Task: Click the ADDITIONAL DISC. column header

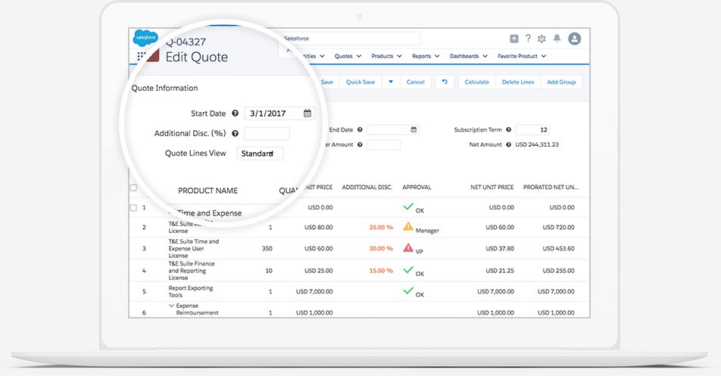Action: click(367, 188)
